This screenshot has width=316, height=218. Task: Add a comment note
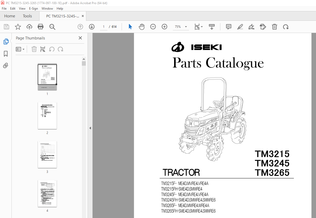[229, 27]
